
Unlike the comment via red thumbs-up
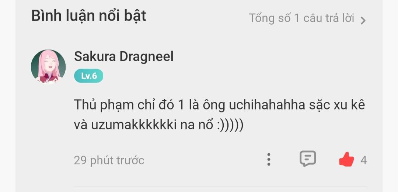pyautogui.click(x=346, y=159)
